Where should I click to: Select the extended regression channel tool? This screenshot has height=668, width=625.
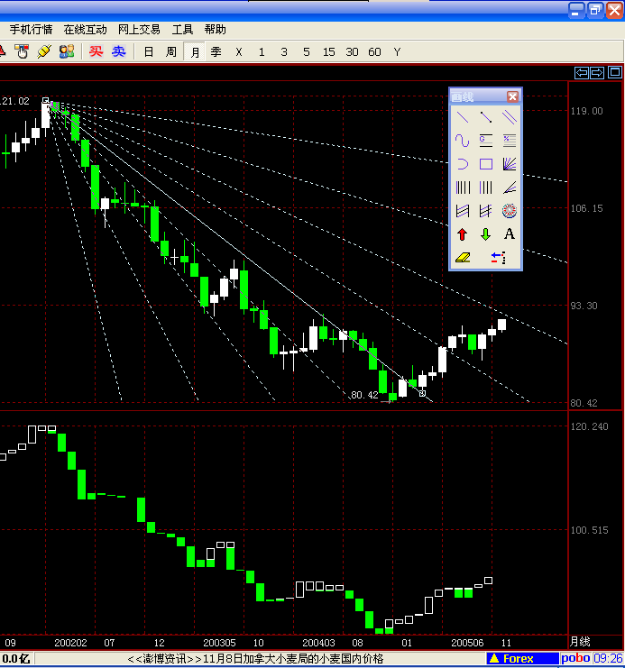click(486, 211)
